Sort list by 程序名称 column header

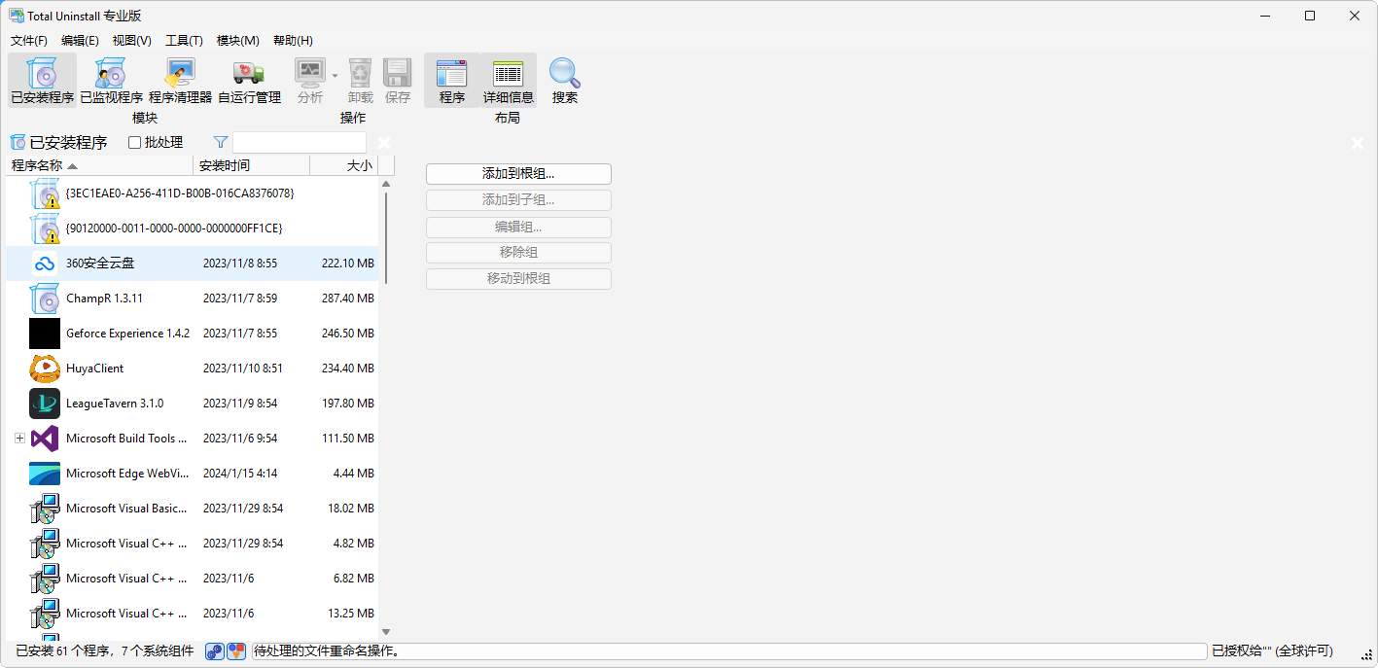99,165
